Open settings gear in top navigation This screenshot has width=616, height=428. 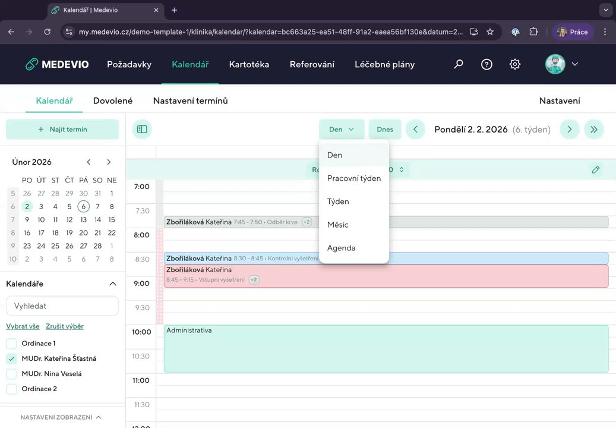[514, 64]
